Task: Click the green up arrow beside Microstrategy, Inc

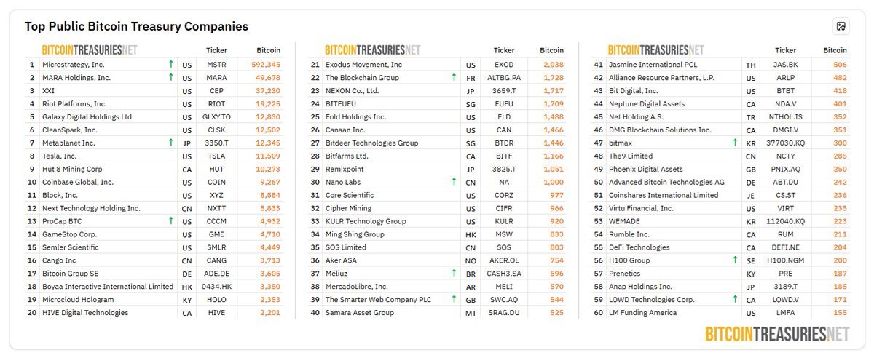Action: coord(170,65)
